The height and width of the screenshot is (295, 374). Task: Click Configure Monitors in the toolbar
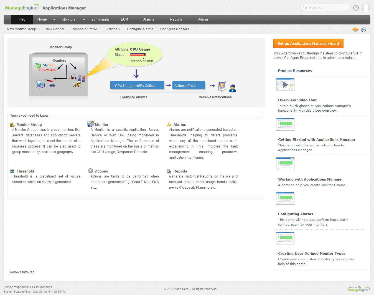pyautogui.click(x=175, y=29)
